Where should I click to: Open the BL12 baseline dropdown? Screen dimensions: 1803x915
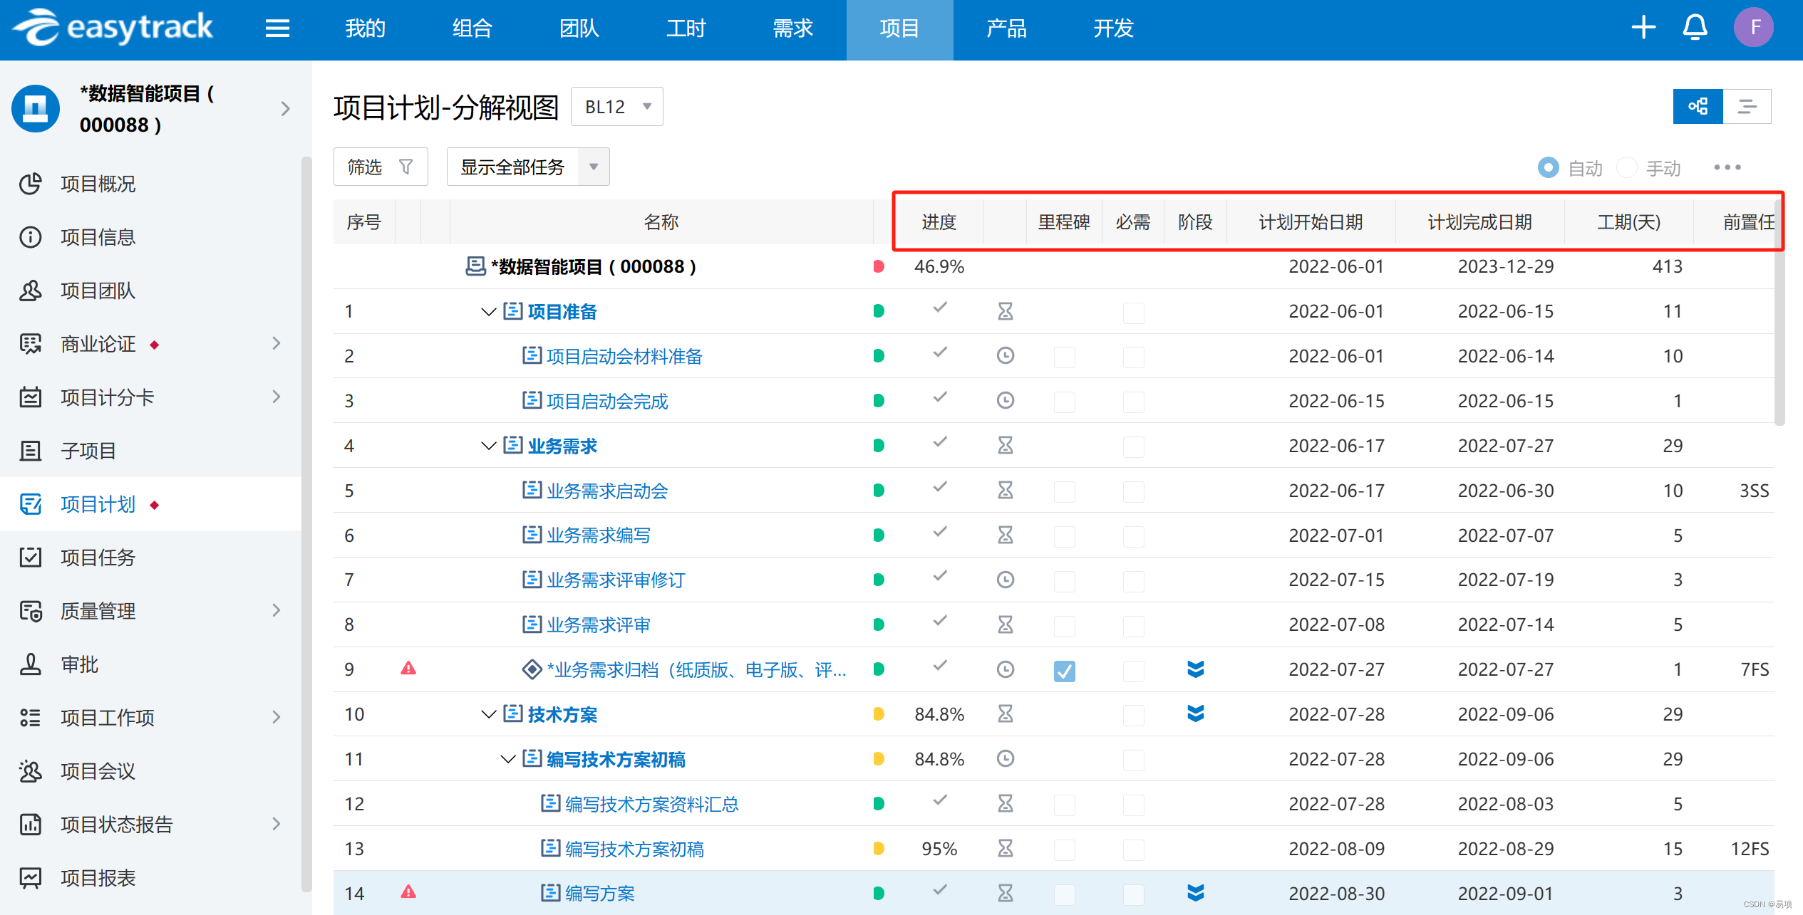click(x=617, y=107)
